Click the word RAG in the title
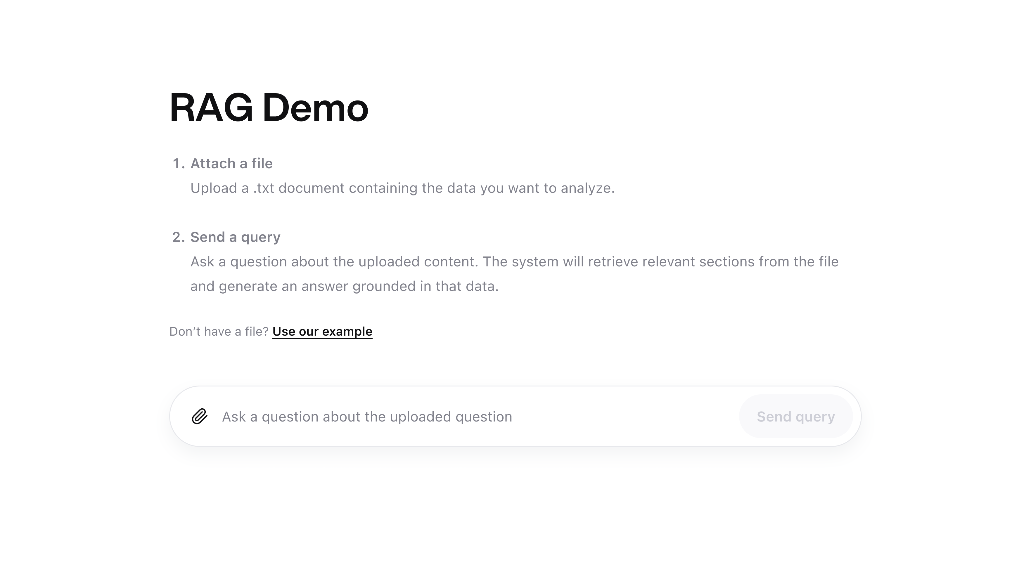 211,108
